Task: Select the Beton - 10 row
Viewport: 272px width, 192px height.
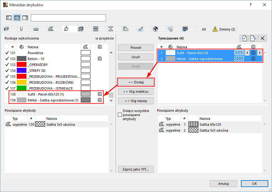Action: (57, 59)
